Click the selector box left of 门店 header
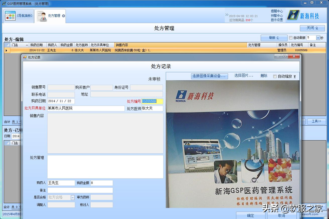Viewport: 329px width, 219px height. click(x=7, y=45)
